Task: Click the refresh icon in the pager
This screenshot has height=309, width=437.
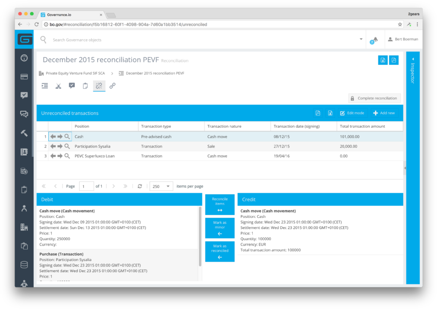Action: click(139, 187)
